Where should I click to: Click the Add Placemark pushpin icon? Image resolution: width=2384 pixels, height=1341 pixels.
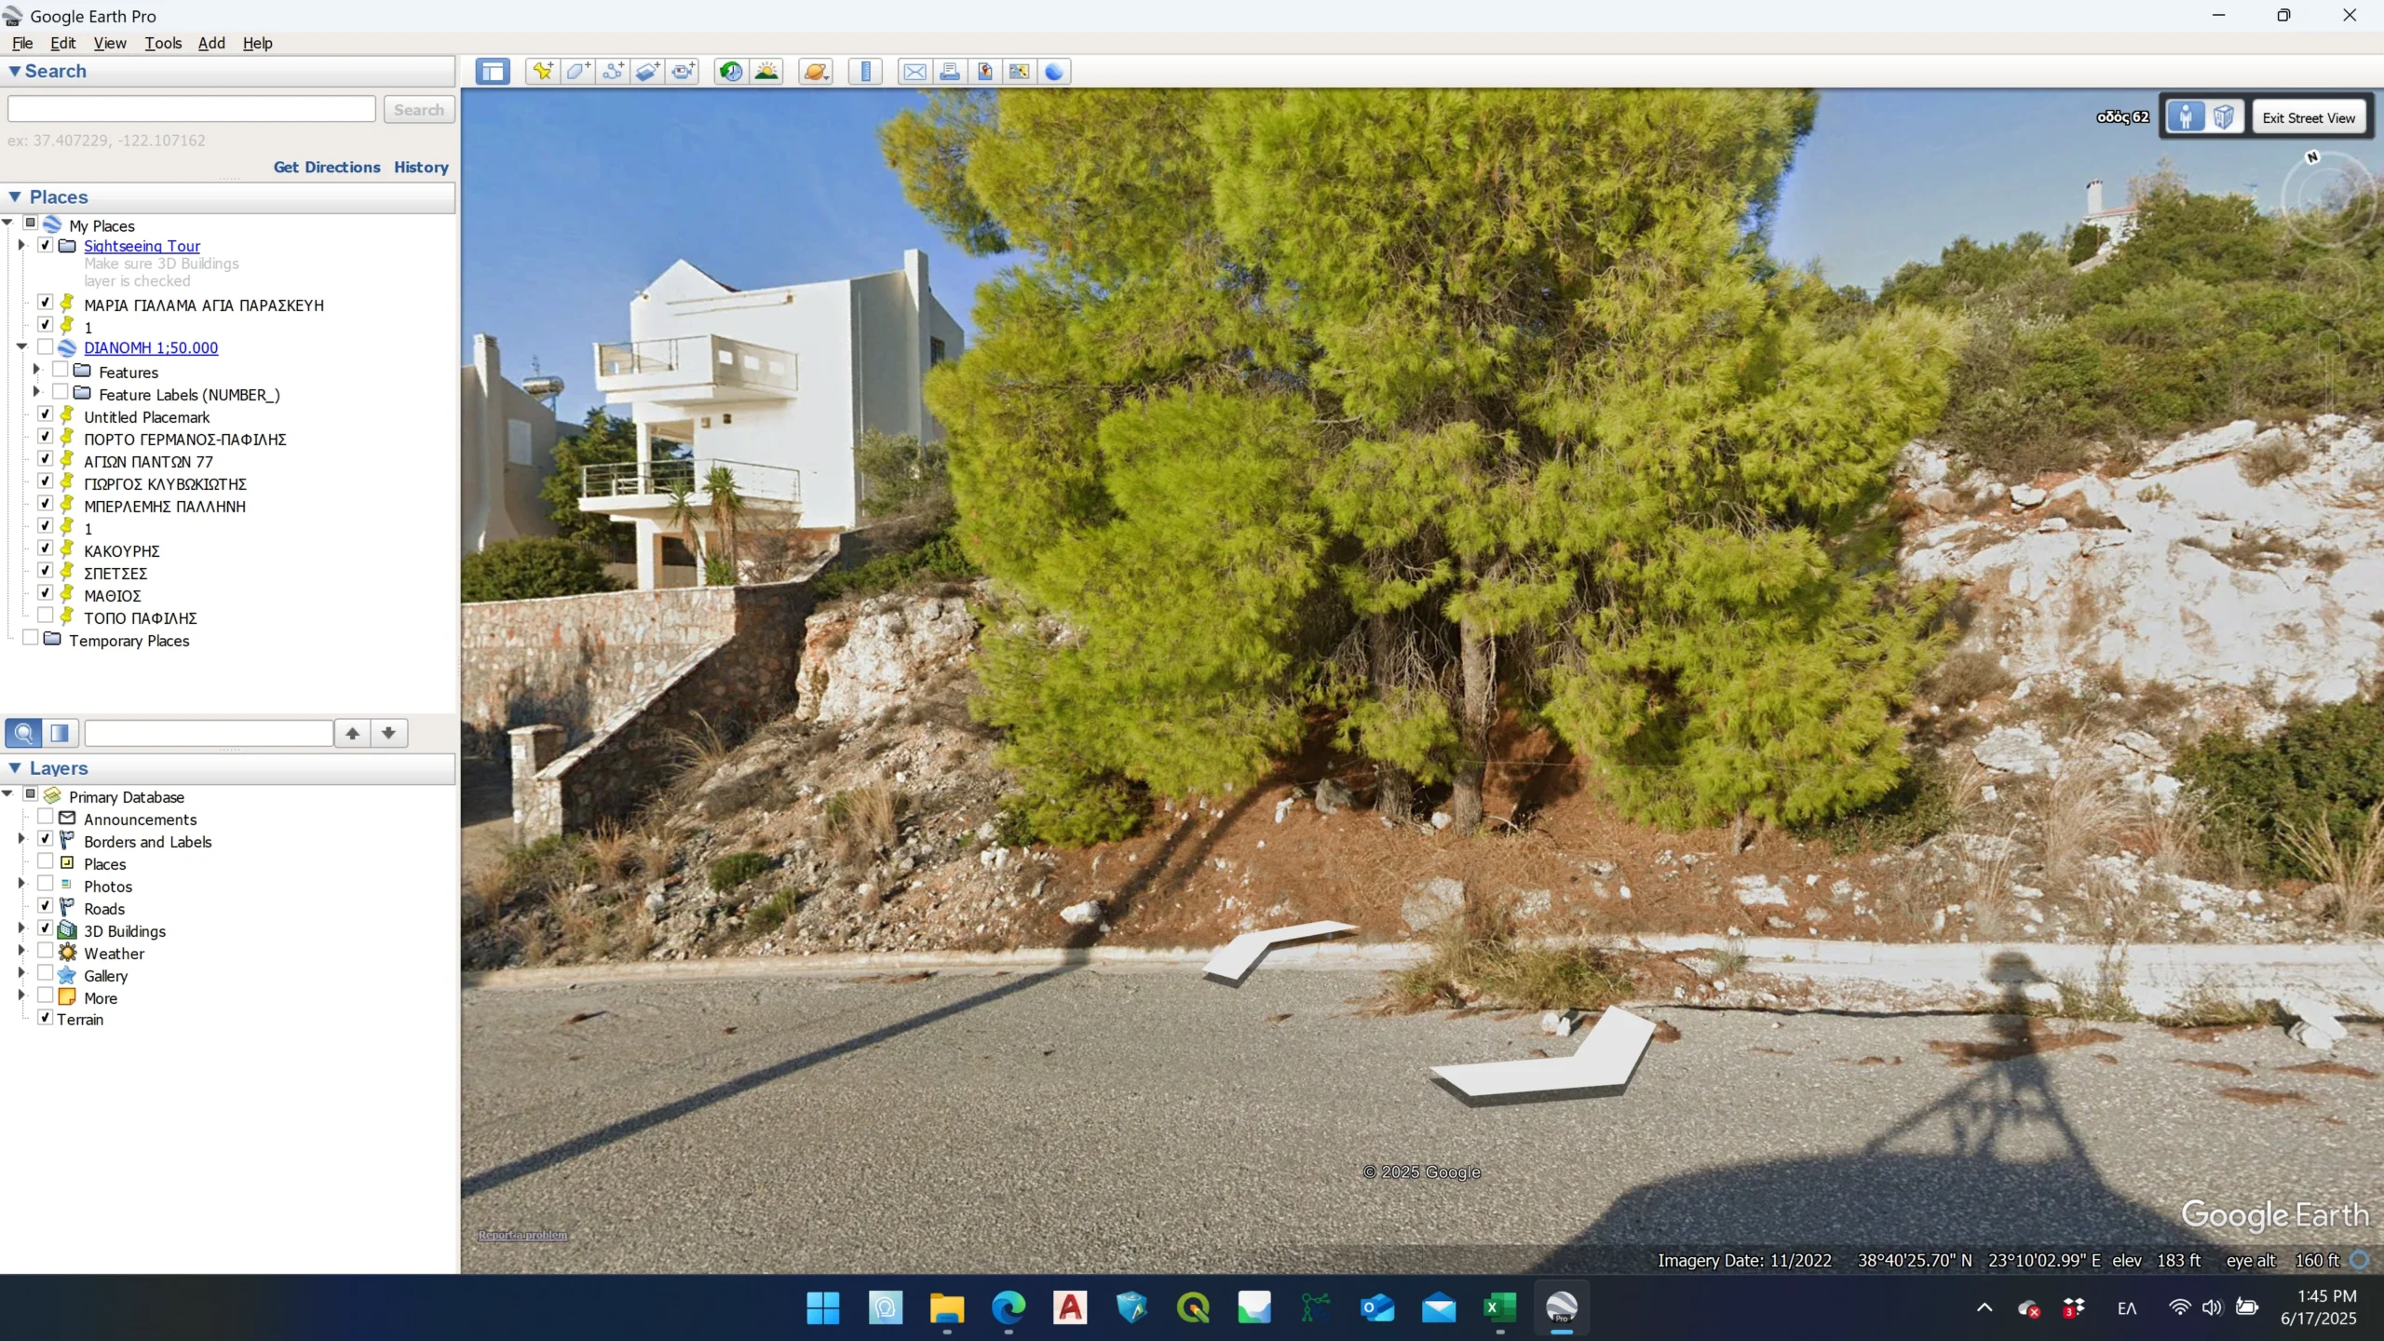[x=542, y=72]
